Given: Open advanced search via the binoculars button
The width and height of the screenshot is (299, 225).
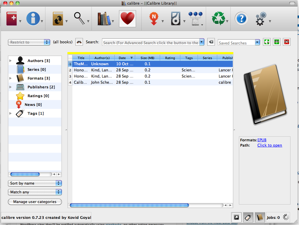Looking at the screenshot, I should (x=79, y=42).
